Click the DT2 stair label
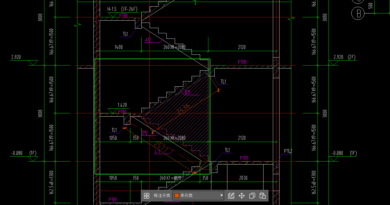The image size is (390, 205). point(145,133)
